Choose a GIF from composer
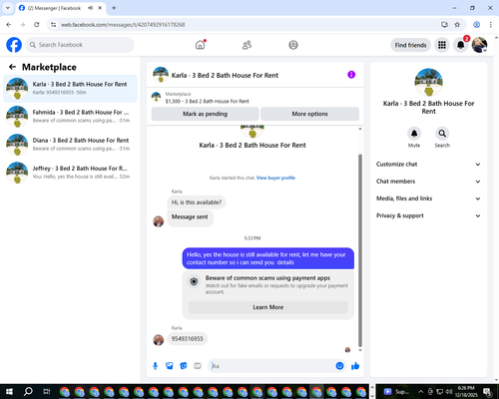The image size is (499, 399). (198, 366)
